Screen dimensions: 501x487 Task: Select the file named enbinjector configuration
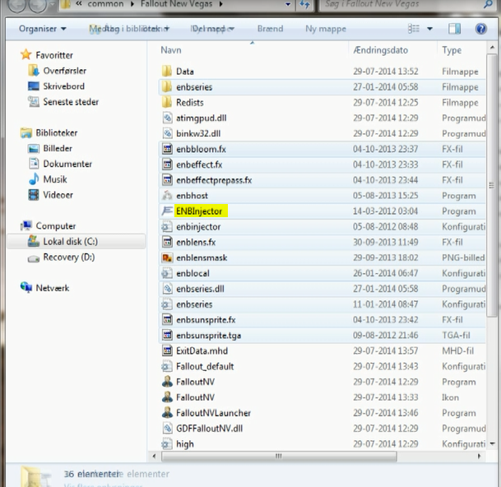coord(198,226)
